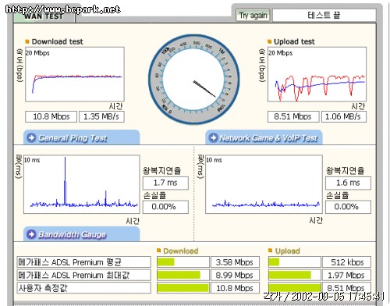390x306 pixels.
Task: Open the Bandwidth Gauge header
Action: tap(82, 234)
